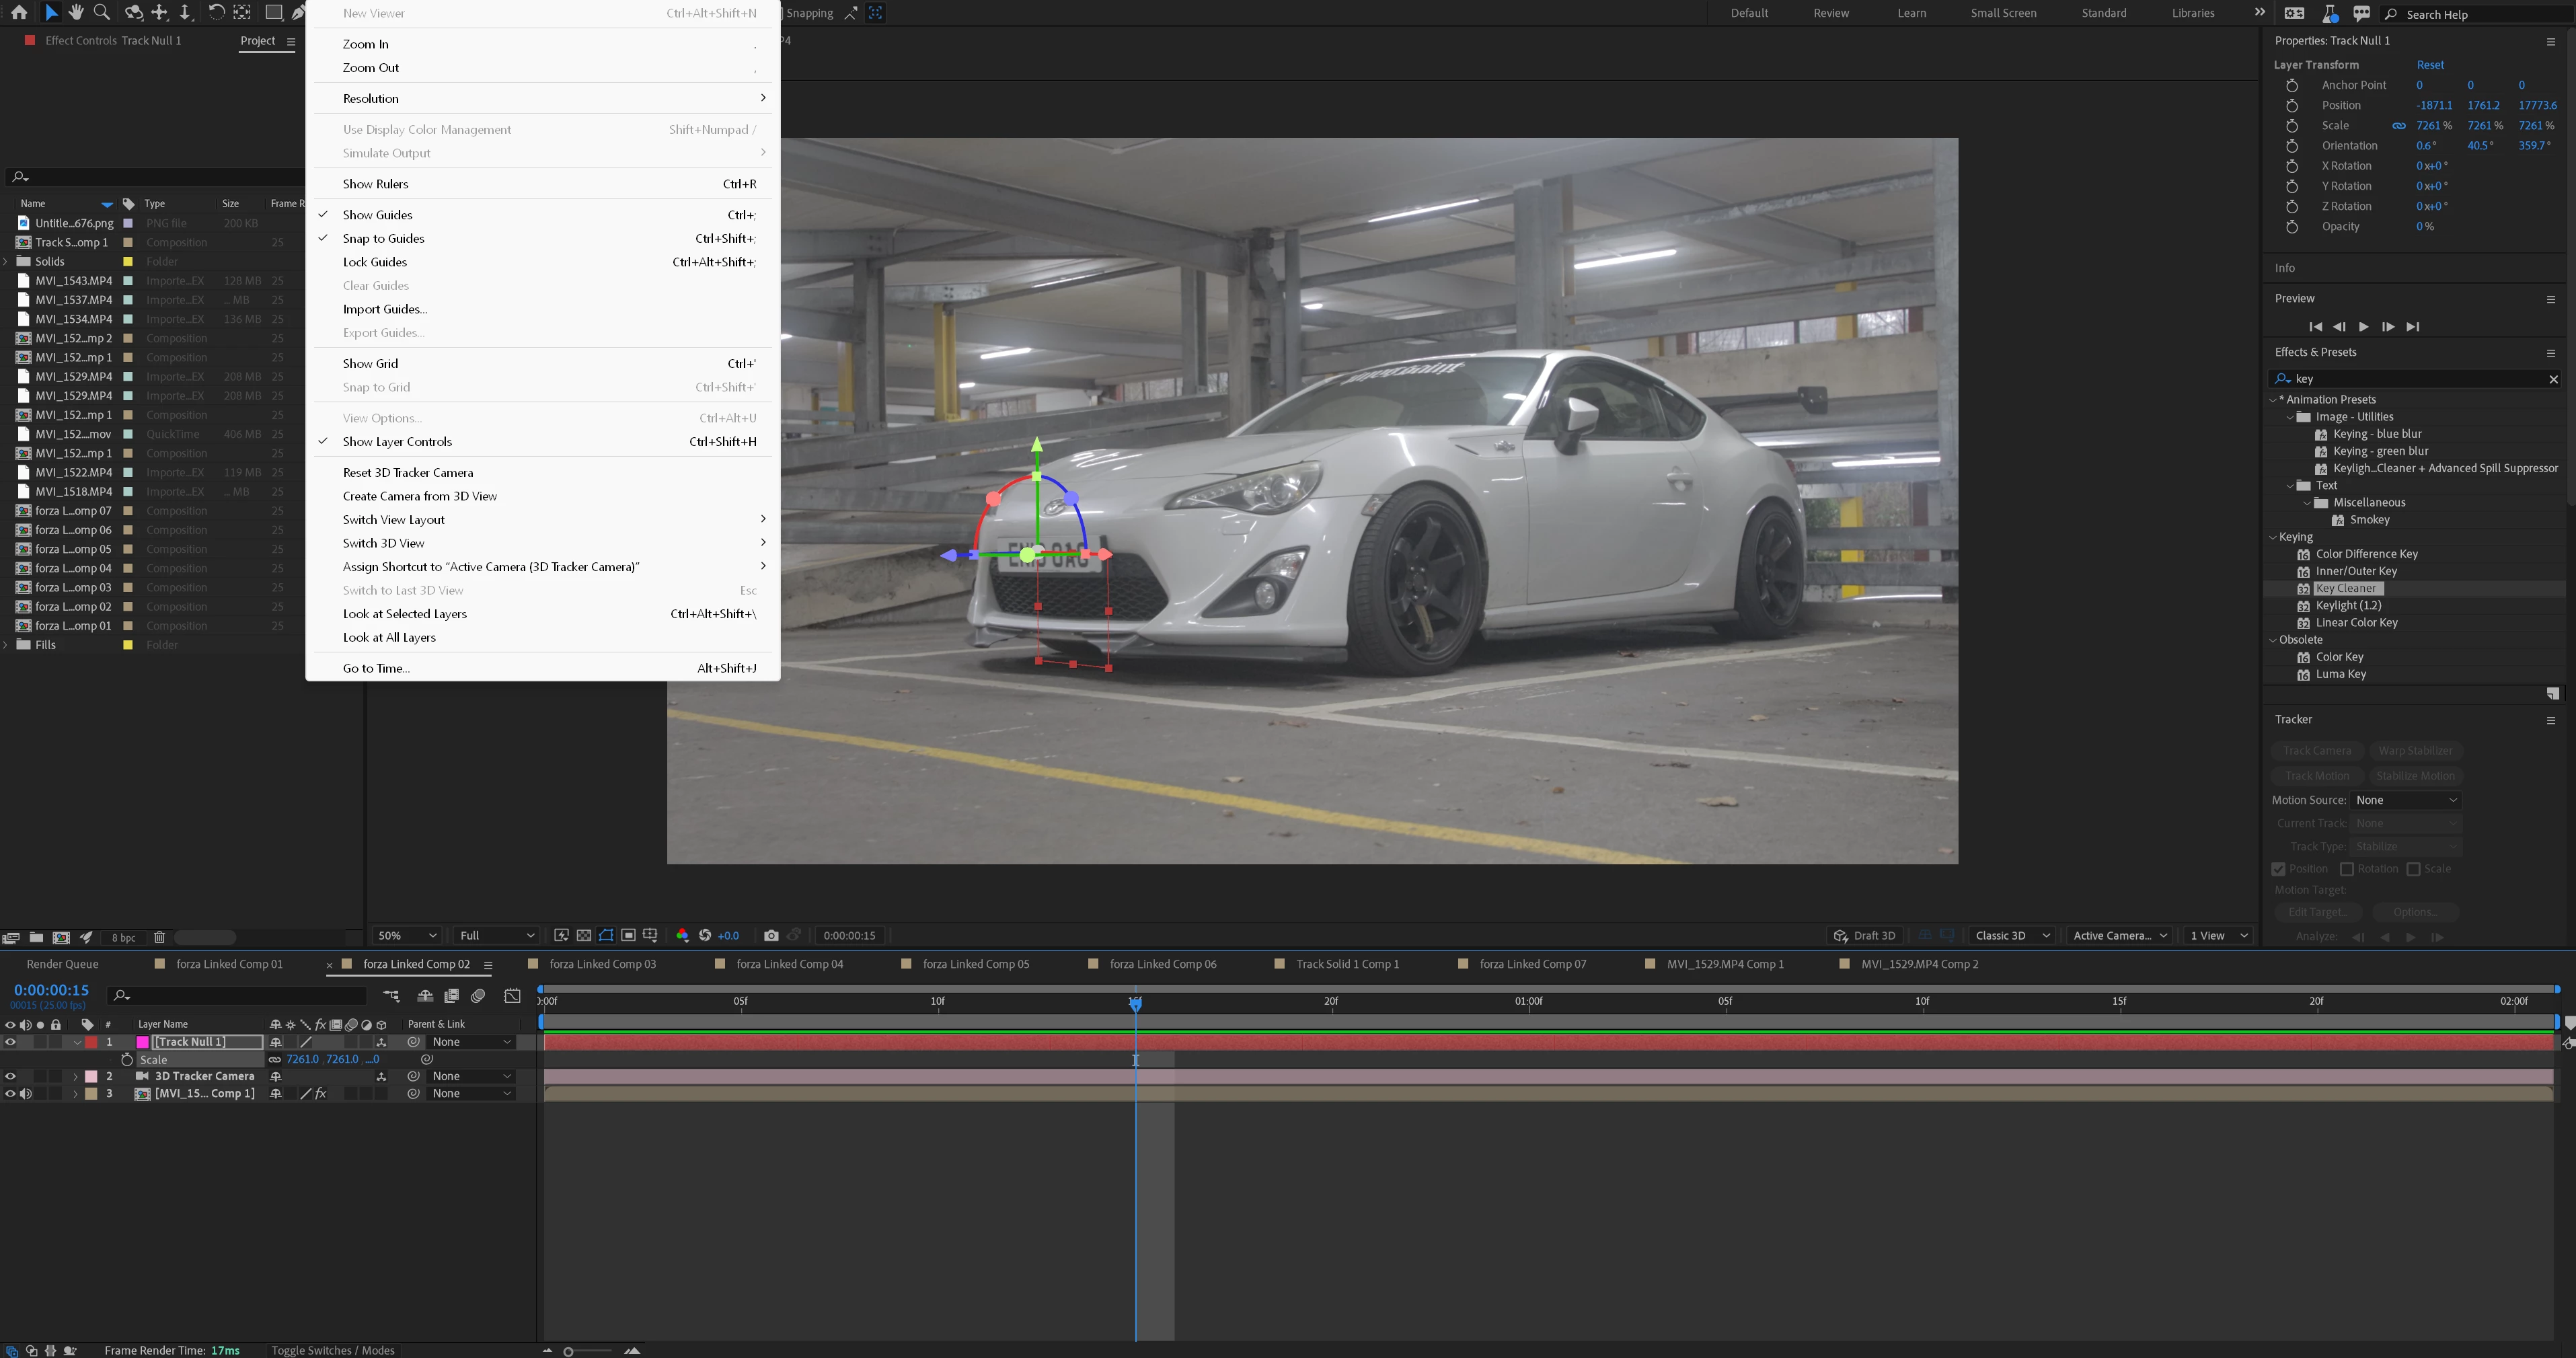Select the Rotation tool
The width and height of the screenshot is (2576, 1358).
[216, 13]
